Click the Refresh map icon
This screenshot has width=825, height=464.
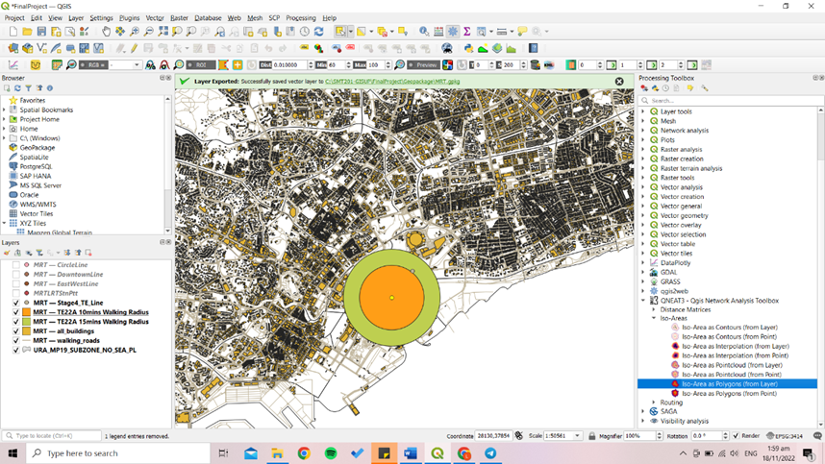coord(318,32)
